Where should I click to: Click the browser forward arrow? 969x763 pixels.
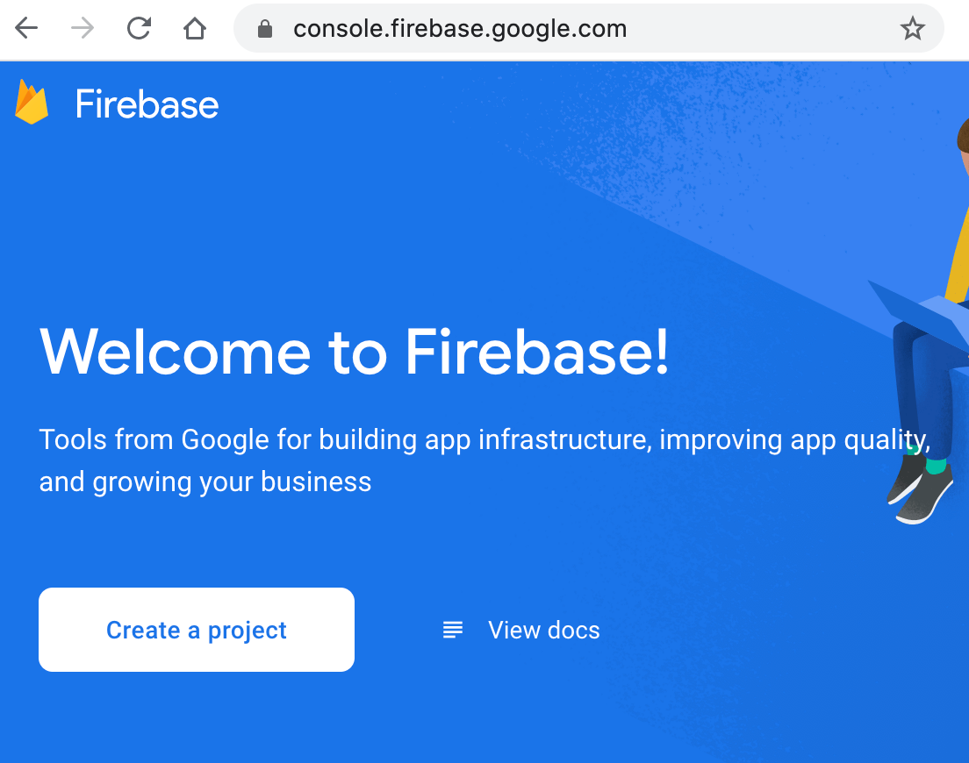click(83, 28)
